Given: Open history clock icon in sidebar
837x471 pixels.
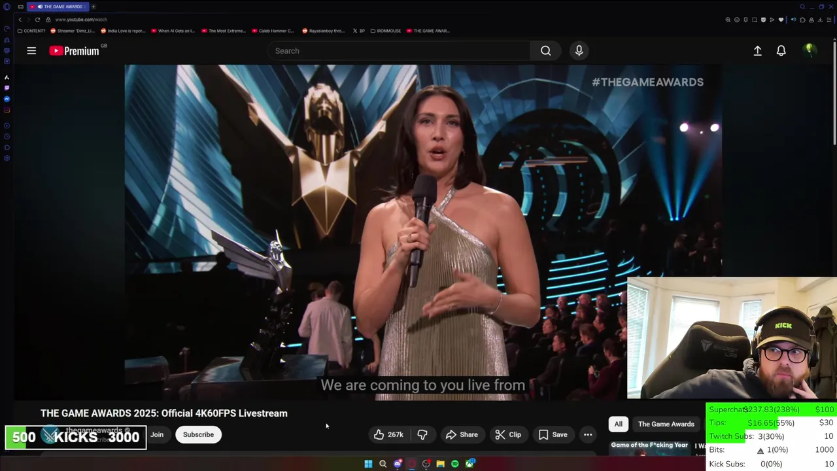Looking at the screenshot, I should [x=7, y=136].
